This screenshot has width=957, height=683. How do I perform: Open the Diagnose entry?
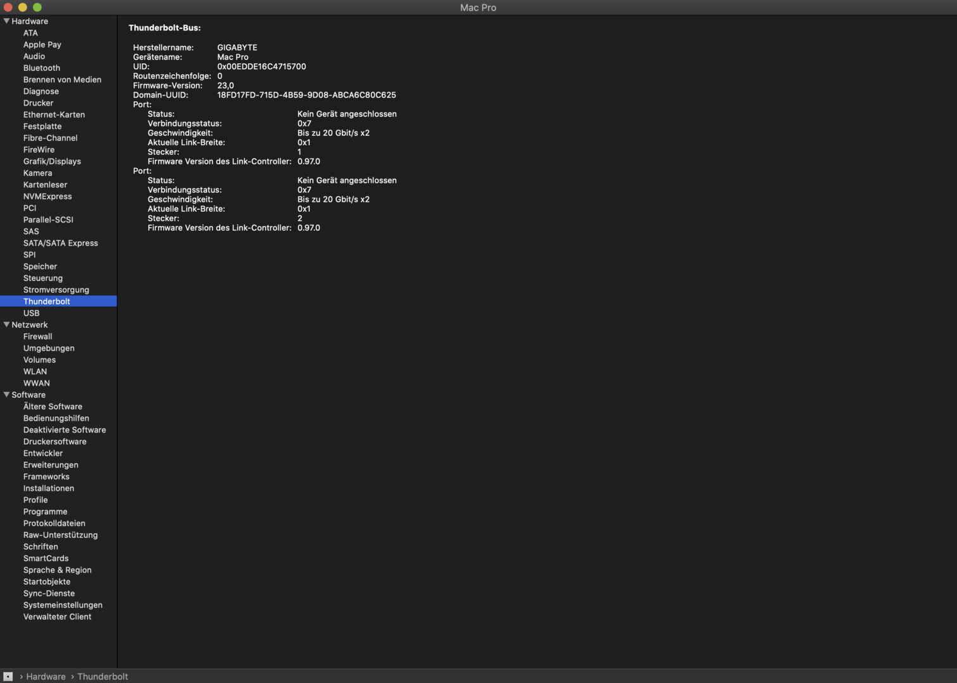[41, 91]
